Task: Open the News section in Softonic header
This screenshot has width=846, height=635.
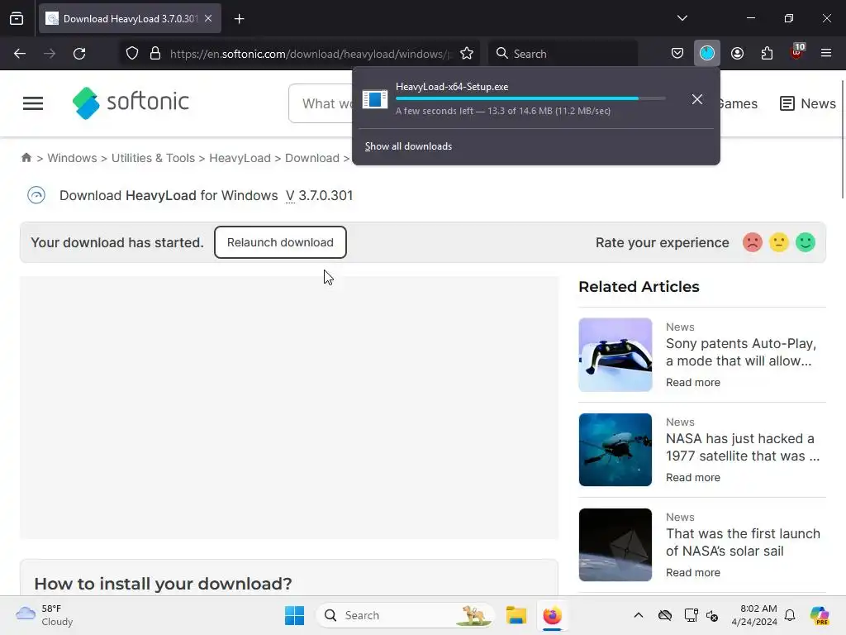Action: (808, 103)
